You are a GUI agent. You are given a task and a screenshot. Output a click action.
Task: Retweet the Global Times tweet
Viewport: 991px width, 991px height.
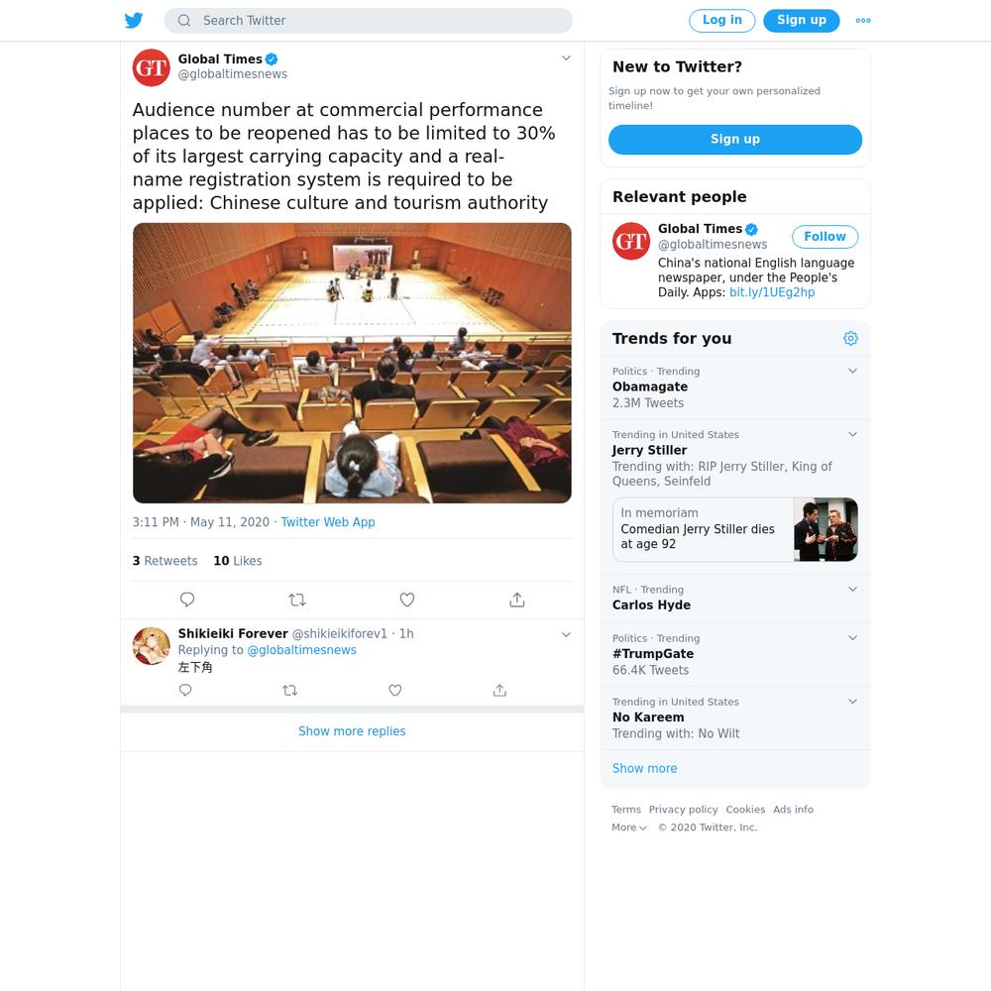(297, 600)
